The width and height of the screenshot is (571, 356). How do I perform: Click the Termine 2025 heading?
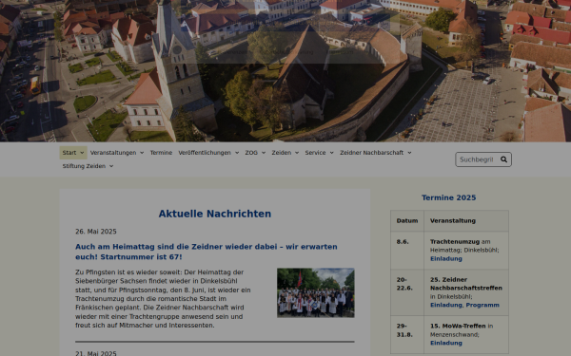point(448,197)
